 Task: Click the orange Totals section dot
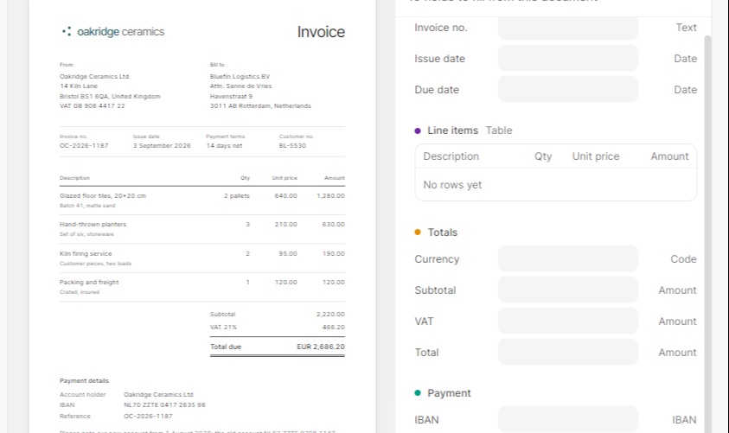coord(418,232)
